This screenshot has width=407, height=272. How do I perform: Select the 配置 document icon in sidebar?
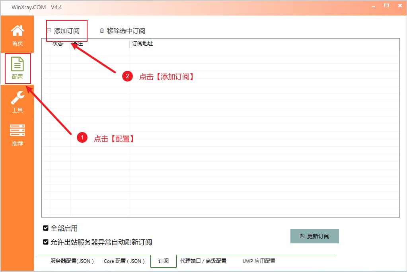tap(18, 64)
